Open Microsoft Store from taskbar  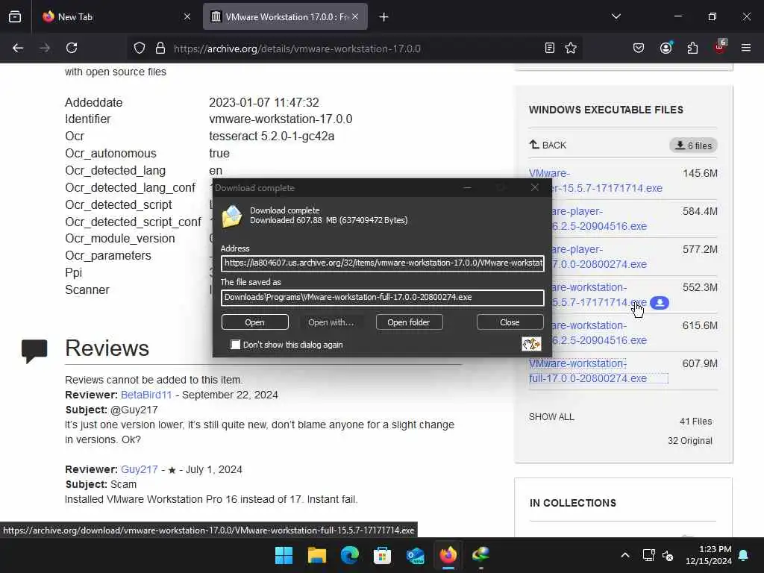383,555
